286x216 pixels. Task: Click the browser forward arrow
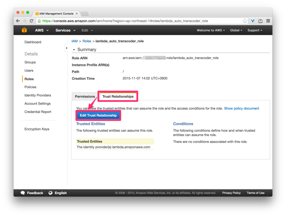coord(25,21)
